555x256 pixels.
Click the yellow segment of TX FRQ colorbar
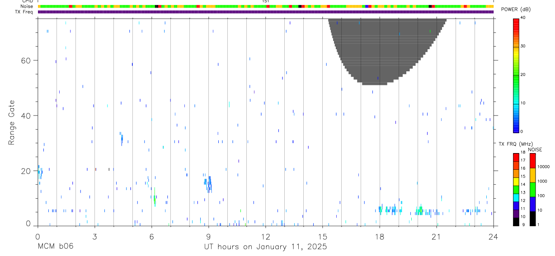[x=516, y=182]
